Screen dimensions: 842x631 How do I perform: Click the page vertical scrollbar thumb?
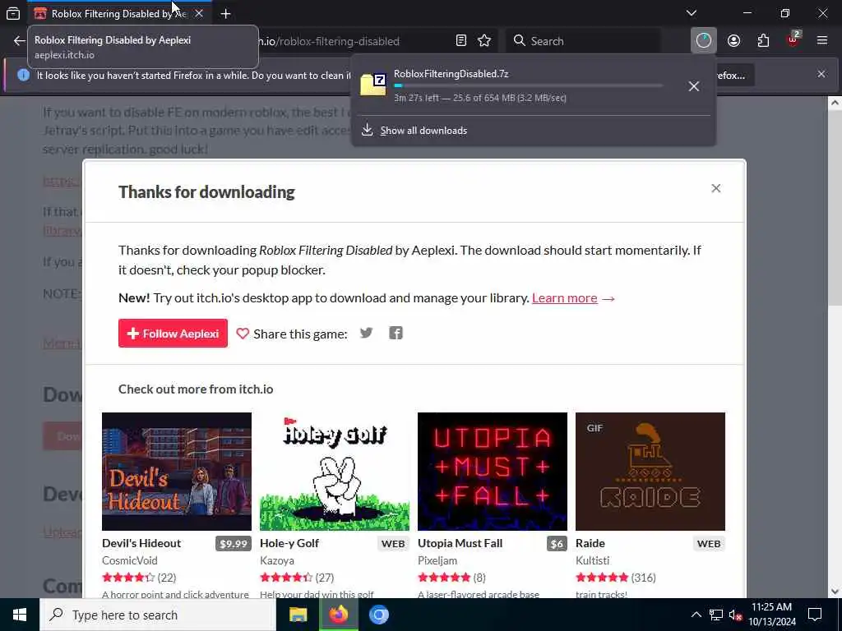[835, 209]
